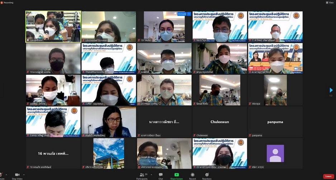Click the 1/2 page indicator
The height and width of the screenshot is (180, 336).
(331, 96)
